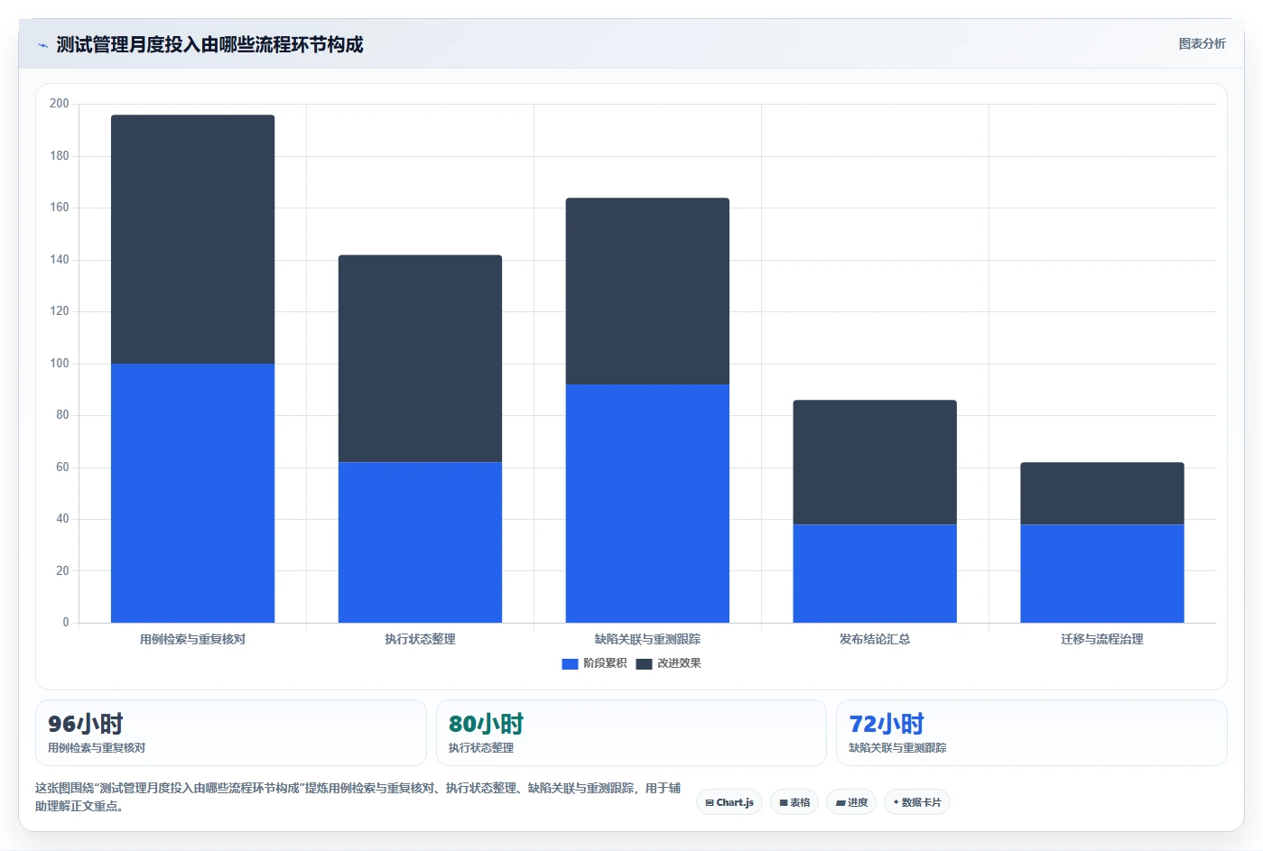Toggle the 阶段累积 series via its blue legend swatch
The width and height of the screenshot is (1263, 851).
coord(570,663)
